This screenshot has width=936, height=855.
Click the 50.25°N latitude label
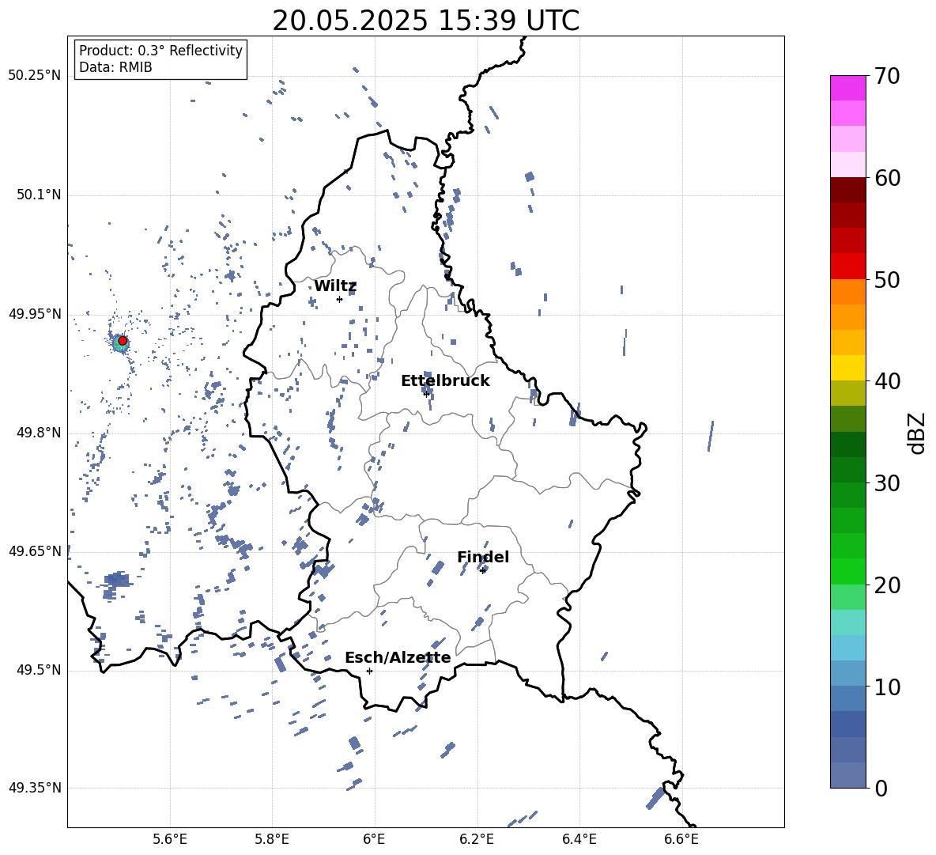(x=35, y=76)
